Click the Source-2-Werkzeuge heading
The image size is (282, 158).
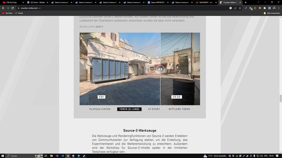tap(140, 130)
